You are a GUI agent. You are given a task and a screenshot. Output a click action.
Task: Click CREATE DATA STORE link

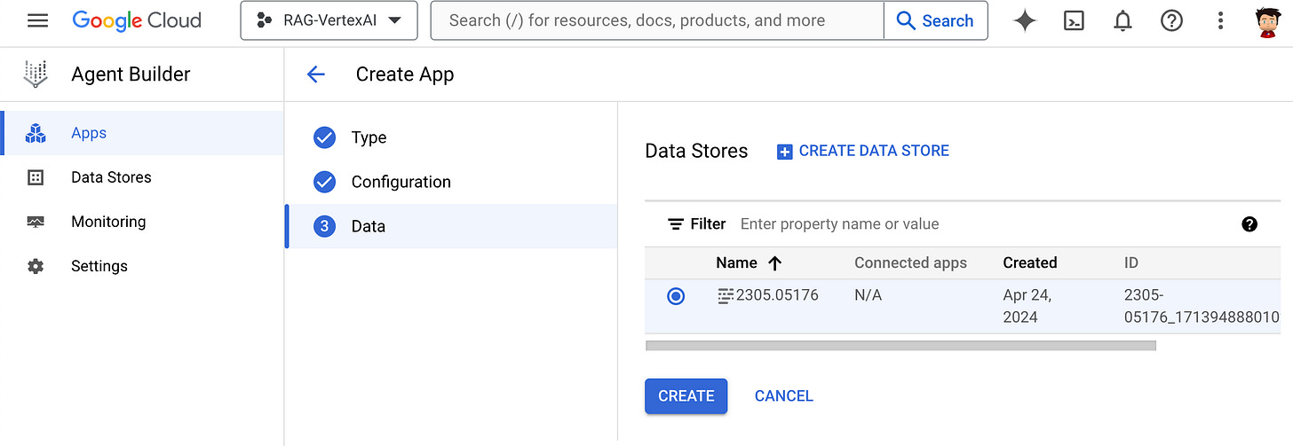point(874,151)
